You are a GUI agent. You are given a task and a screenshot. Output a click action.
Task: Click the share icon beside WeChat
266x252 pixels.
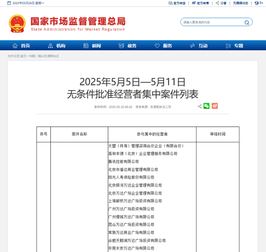tap(200, 106)
